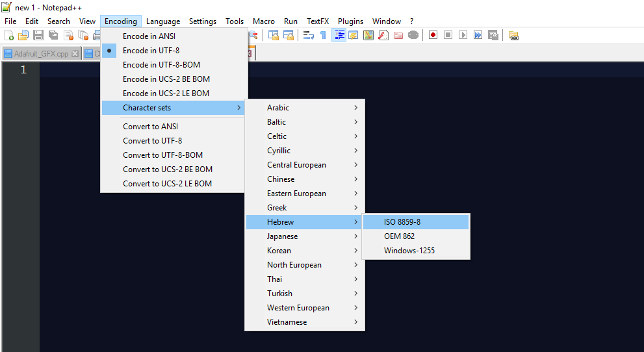Choose OEM 862 Hebrew encoding
Image resolution: width=644 pixels, height=352 pixels.
click(x=416, y=236)
